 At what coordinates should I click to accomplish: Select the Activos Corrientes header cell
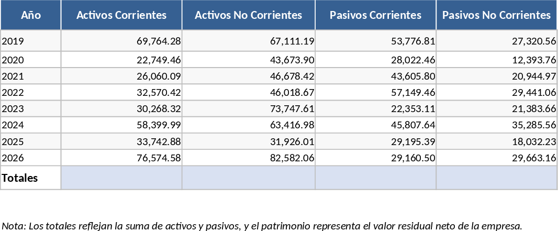[x=121, y=15]
